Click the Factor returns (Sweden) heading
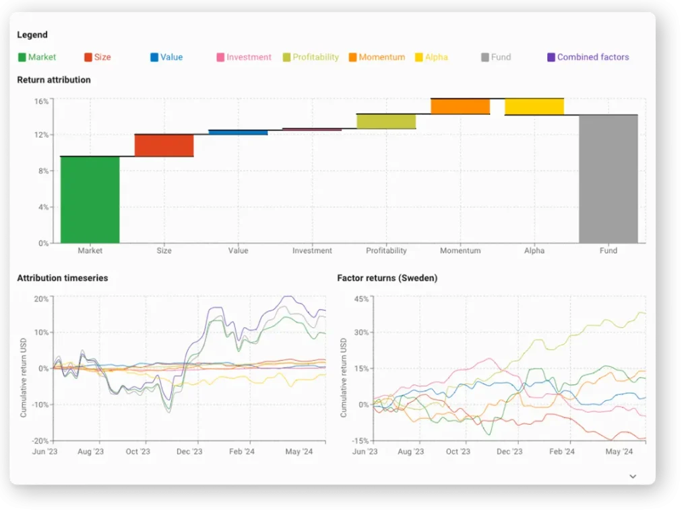 coord(387,278)
